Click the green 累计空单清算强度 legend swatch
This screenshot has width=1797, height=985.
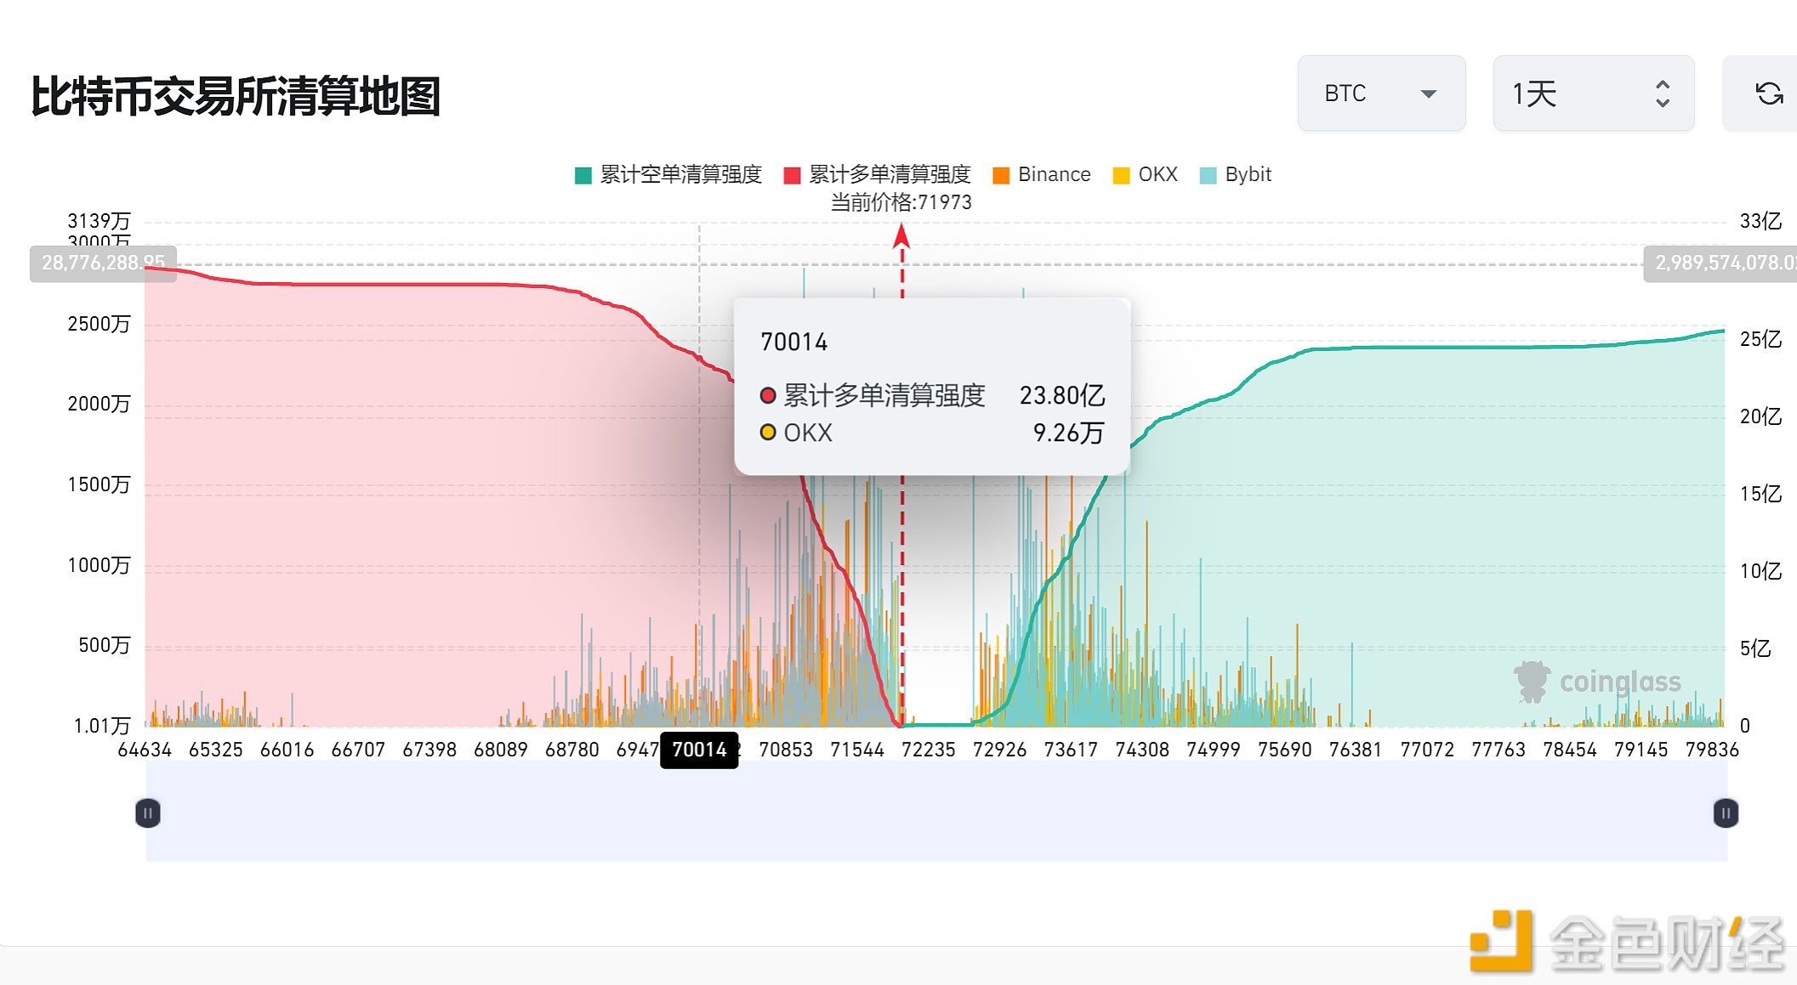point(583,176)
